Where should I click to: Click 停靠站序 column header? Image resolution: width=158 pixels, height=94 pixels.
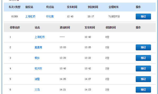pos(15,28)
